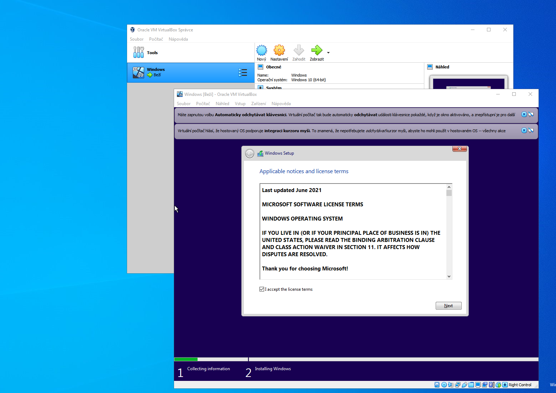Click the mouse integration status icon
556x393 pixels.
498,385
